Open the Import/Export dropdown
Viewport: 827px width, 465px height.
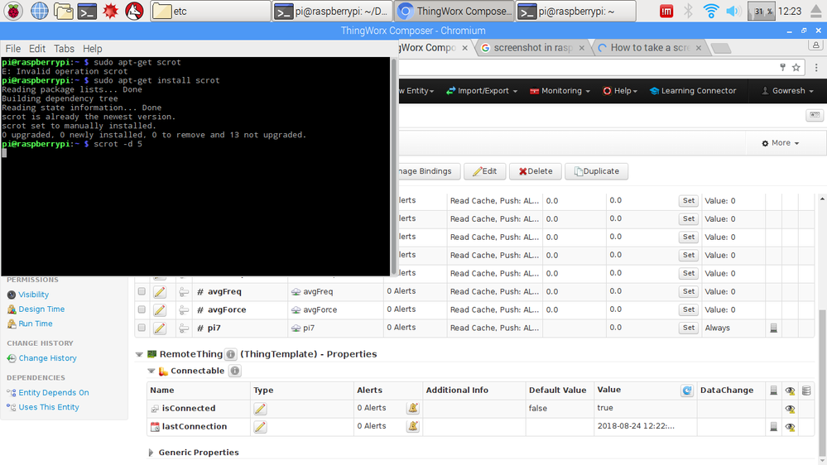click(x=482, y=91)
